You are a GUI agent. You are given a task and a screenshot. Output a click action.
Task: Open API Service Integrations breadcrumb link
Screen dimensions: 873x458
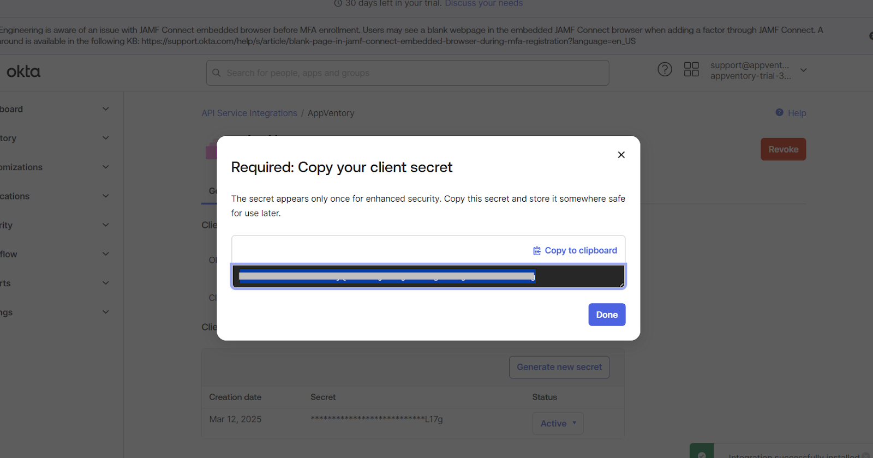click(x=249, y=113)
